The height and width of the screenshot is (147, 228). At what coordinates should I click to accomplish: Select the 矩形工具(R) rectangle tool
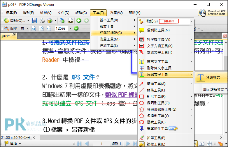pyautogui.click(x=166, y=97)
